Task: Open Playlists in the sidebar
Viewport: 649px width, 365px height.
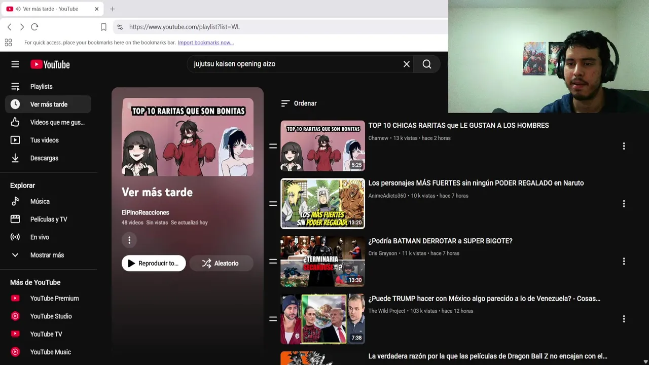Action: (x=48, y=87)
